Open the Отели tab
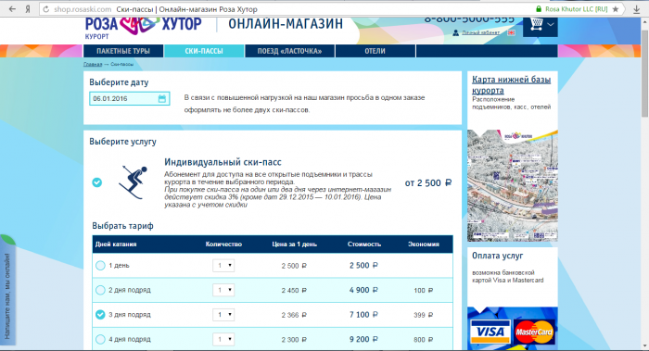This screenshot has width=649, height=351. coord(375,51)
